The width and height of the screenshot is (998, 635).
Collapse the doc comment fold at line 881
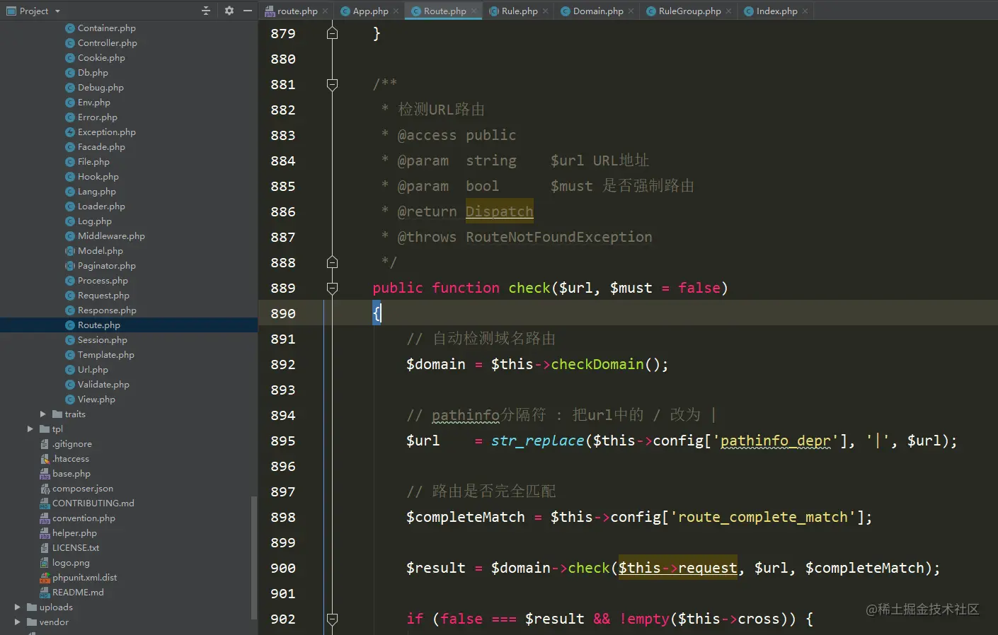(332, 84)
